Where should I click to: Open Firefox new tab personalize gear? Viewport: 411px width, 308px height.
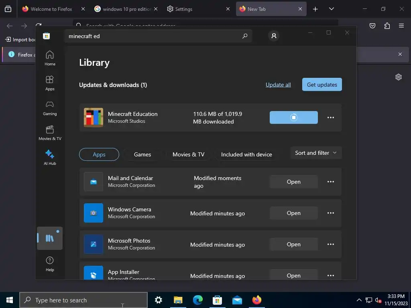(399, 77)
